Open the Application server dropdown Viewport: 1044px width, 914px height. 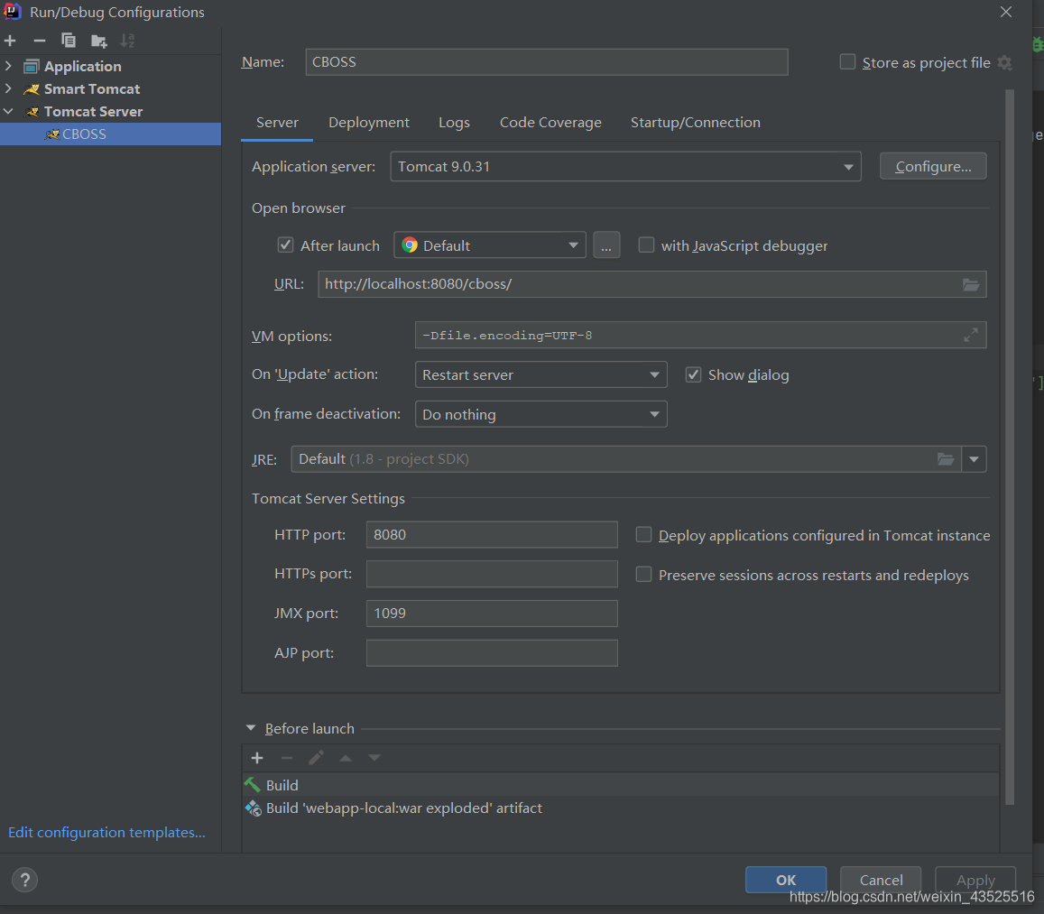[x=625, y=166]
